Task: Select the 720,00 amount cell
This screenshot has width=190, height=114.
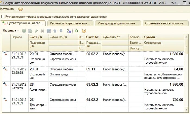Action: coord(164,100)
